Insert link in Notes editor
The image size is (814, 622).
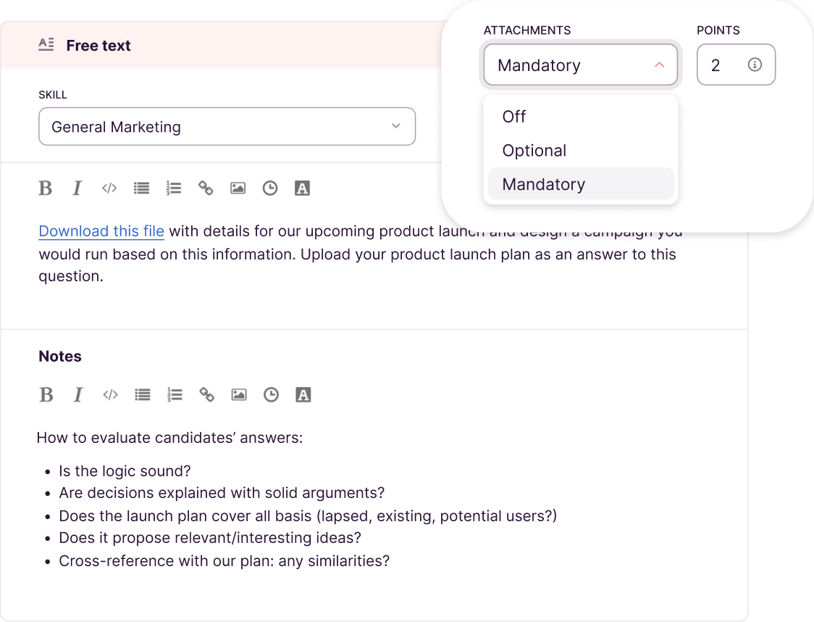click(x=206, y=395)
